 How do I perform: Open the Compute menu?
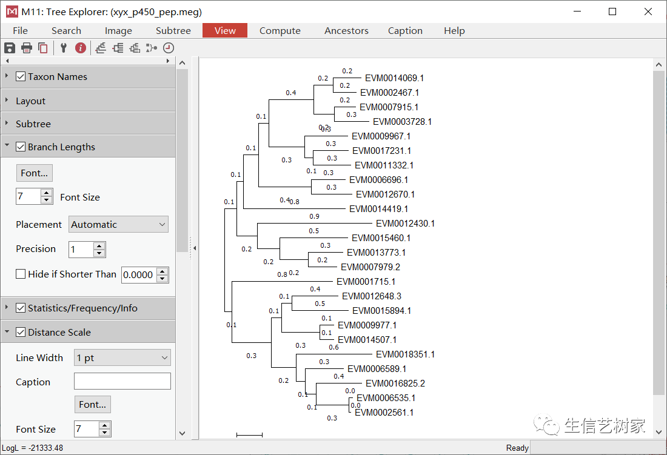pos(280,30)
